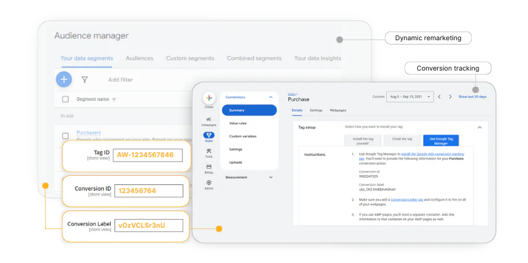Image resolution: width=528 pixels, height=263 pixels.
Task: Check the Segment name header checkbox
Action: click(x=66, y=100)
